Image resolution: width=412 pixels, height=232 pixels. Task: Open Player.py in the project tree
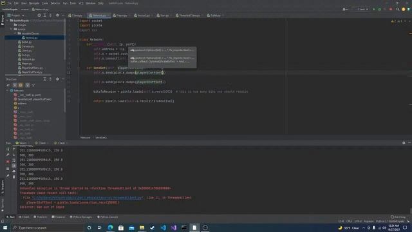[x=25, y=64]
